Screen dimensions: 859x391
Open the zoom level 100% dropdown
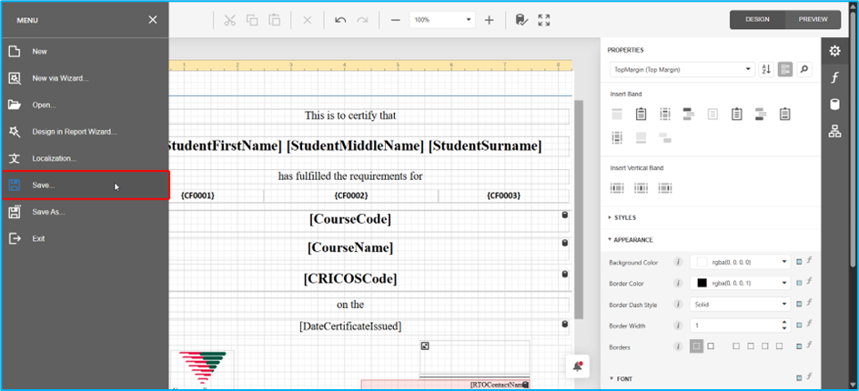pos(442,20)
